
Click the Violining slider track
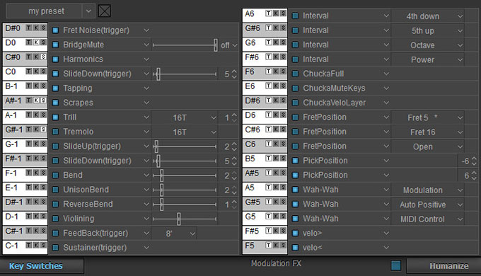pos(185,219)
